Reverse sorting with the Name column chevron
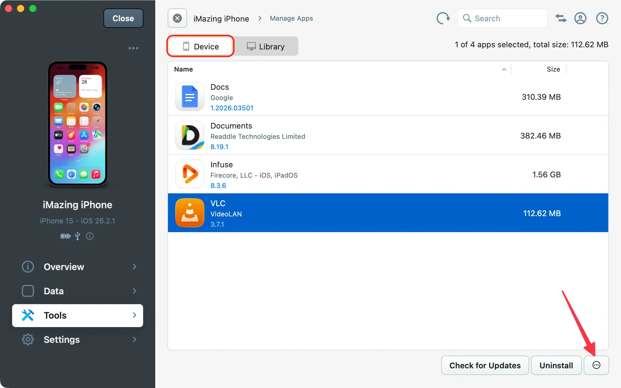Screen dimensions: 621x388 (x=504, y=69)
